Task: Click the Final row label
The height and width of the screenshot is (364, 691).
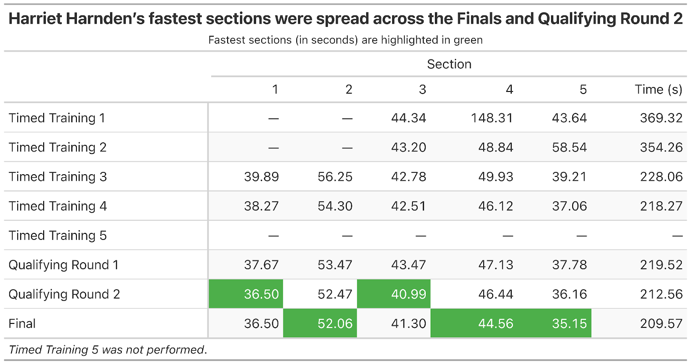Action: (x=22, y=323)
